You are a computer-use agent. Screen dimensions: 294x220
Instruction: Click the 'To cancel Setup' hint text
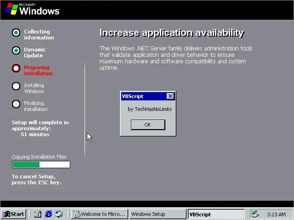[x=37, y=179]
